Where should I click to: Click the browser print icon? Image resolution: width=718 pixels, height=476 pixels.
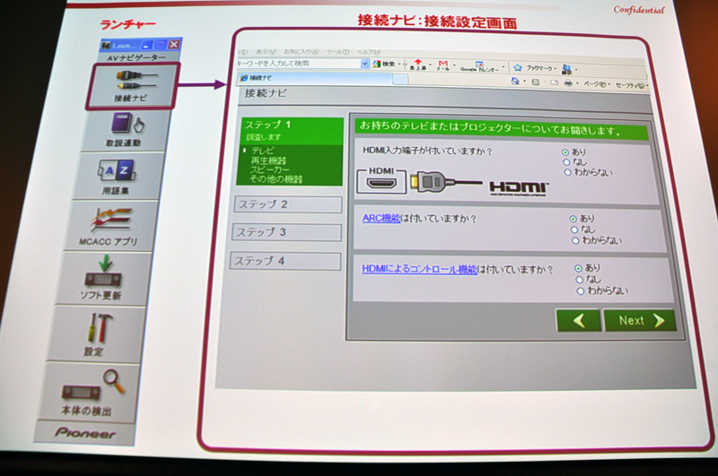click(x=568, y=82)
